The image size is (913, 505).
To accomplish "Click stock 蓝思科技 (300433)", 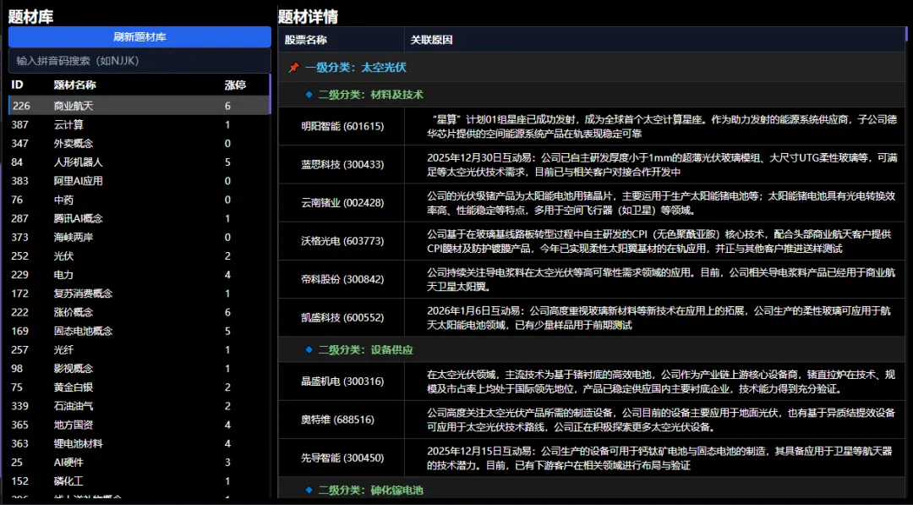I will pos(342,164).
